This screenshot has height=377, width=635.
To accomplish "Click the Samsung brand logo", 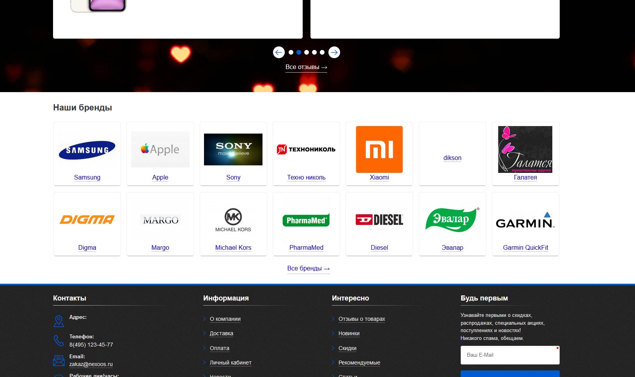I will [87, 150].
